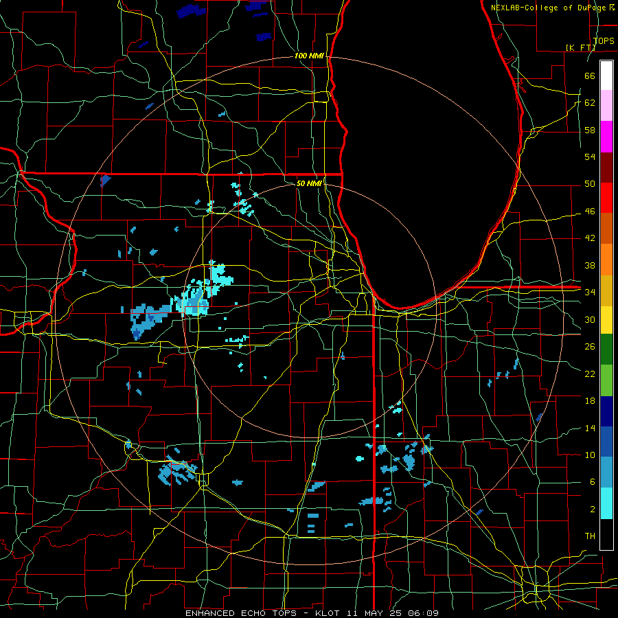Select the dark maroon legend color band
Image resolution: width=618 pixels, height=618 pixels.
pos(606,168)
